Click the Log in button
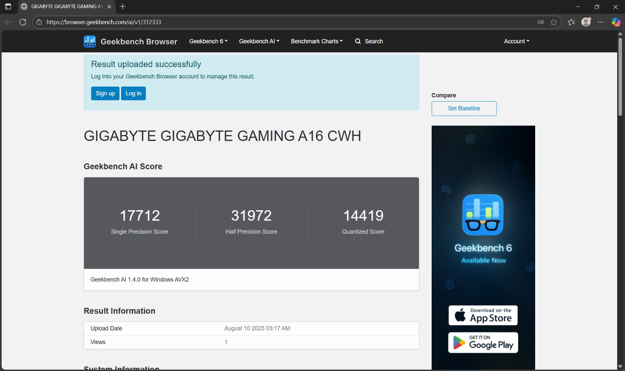Screen dimensions: 625x371 pyautogui.click(x=133, y=93)
